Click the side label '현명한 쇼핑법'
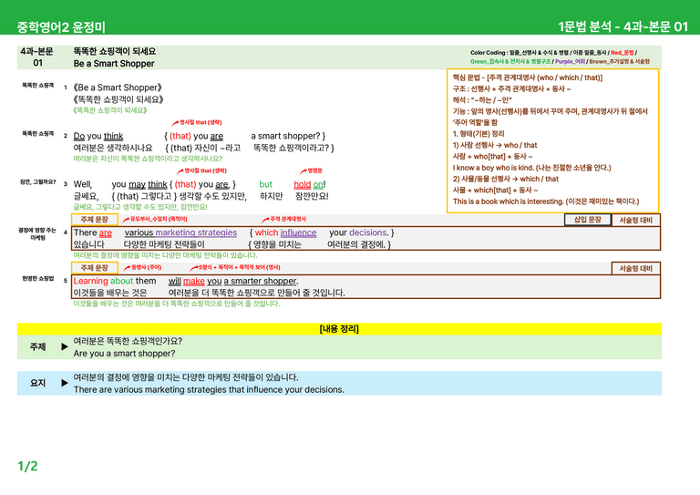This screenshot has height=495, width=700. coord(38,279)
